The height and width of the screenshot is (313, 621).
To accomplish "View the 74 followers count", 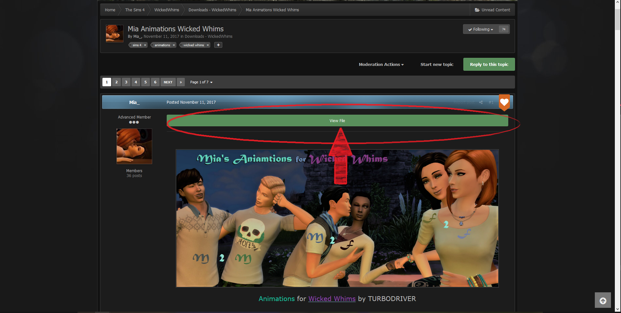I will point(504,29).
